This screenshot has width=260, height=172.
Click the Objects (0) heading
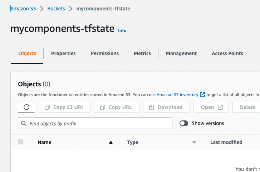pyautogui.click(x=34, y=84)
